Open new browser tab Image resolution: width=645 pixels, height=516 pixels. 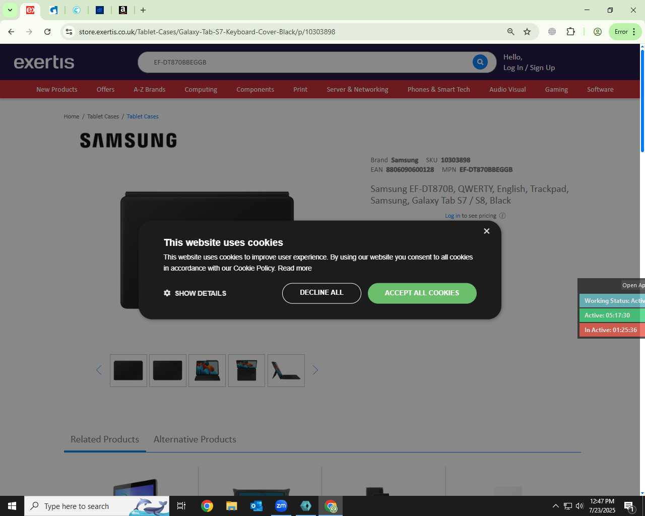click(x=143, y=10)
